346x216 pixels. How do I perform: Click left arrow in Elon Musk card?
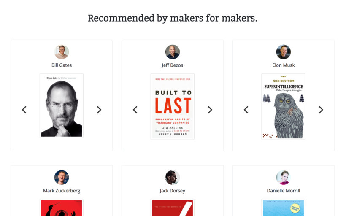pyautogui.click(x=246, y=110)
